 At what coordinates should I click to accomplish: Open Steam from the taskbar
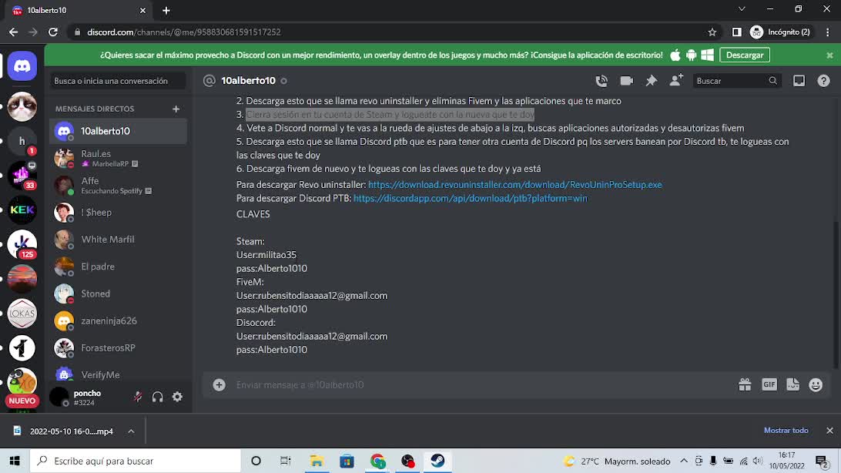(x=437, y=461)
